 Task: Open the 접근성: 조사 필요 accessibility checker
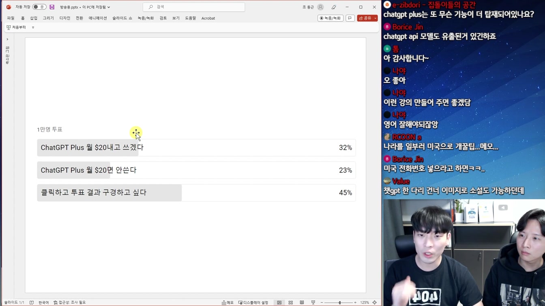click(70, 302)
